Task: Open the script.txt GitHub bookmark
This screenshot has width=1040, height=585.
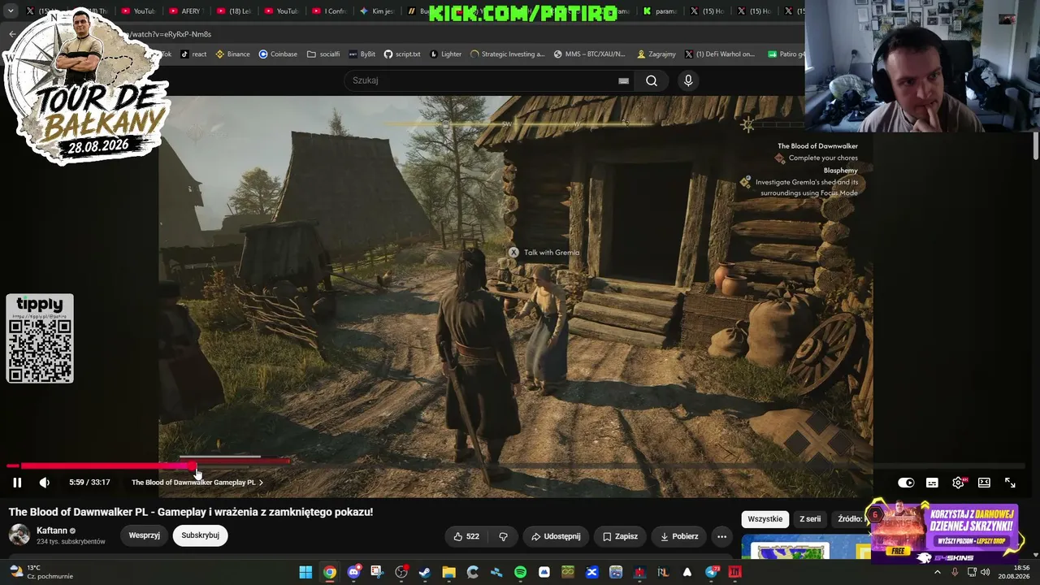Action: click(x=402, y=54)
